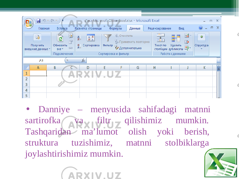Select column K header
Viewport: 239px width, 179px height.
tap(204, 68)
